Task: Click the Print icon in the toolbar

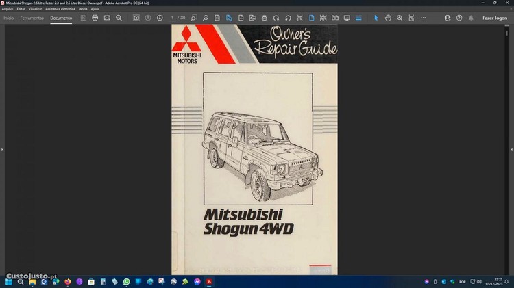Action: (95, 18)
